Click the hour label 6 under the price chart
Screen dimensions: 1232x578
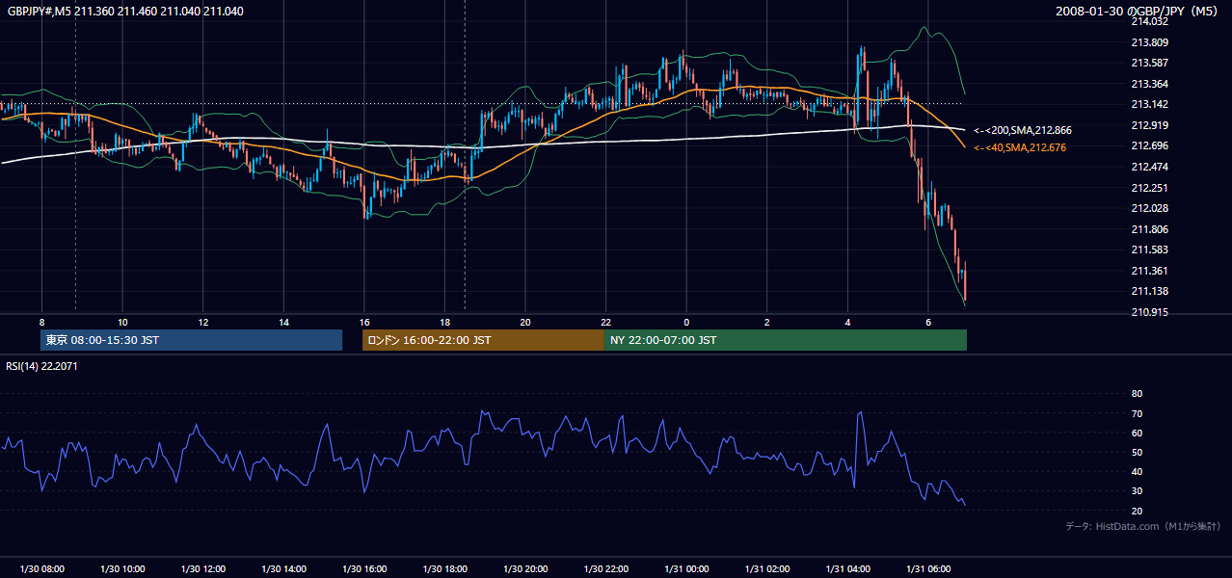928,322
